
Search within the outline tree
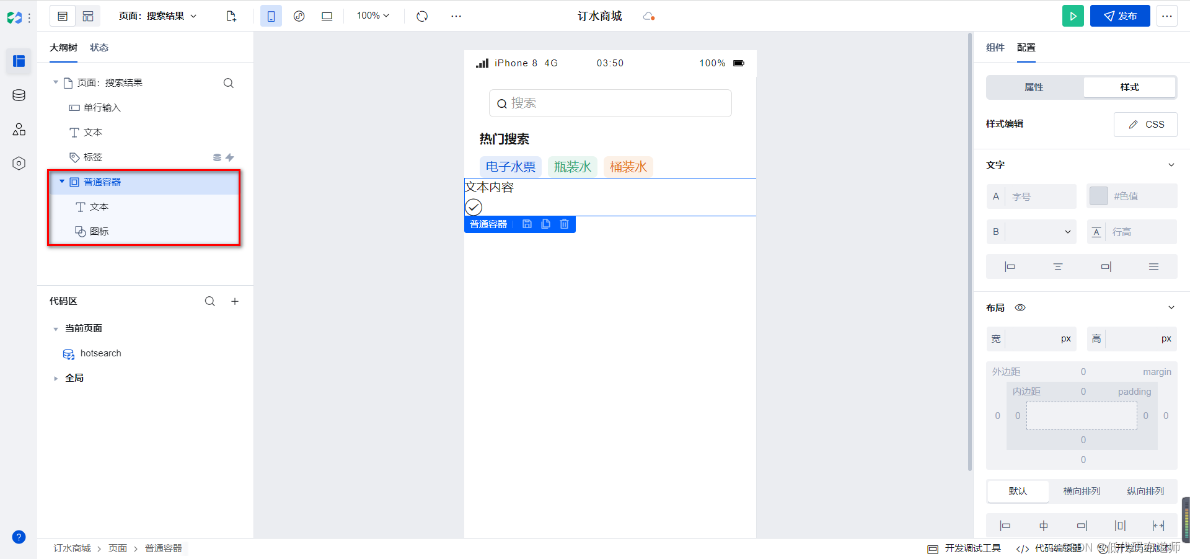coord(229,83)
